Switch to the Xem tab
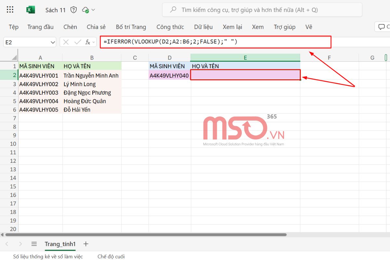The image size is (390, 260). point(258,27)
